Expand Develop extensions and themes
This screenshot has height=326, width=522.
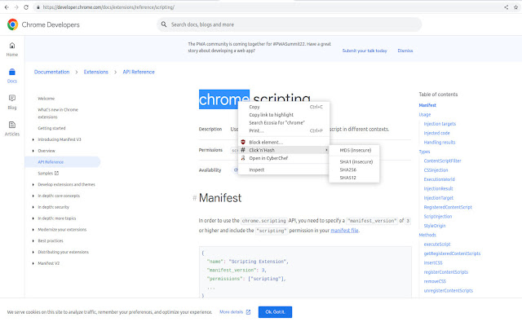coord(33,185)
